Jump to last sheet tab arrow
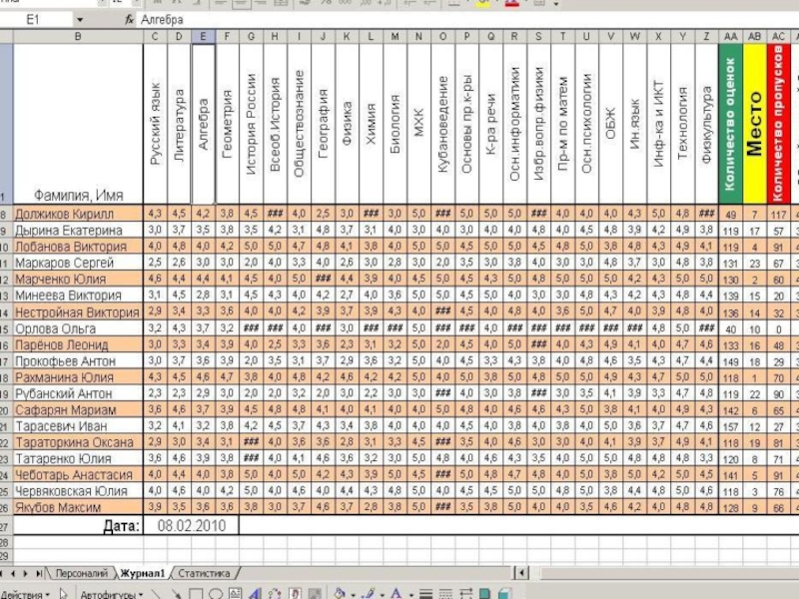Screen dimensions: 799x599 pos(39,573)
